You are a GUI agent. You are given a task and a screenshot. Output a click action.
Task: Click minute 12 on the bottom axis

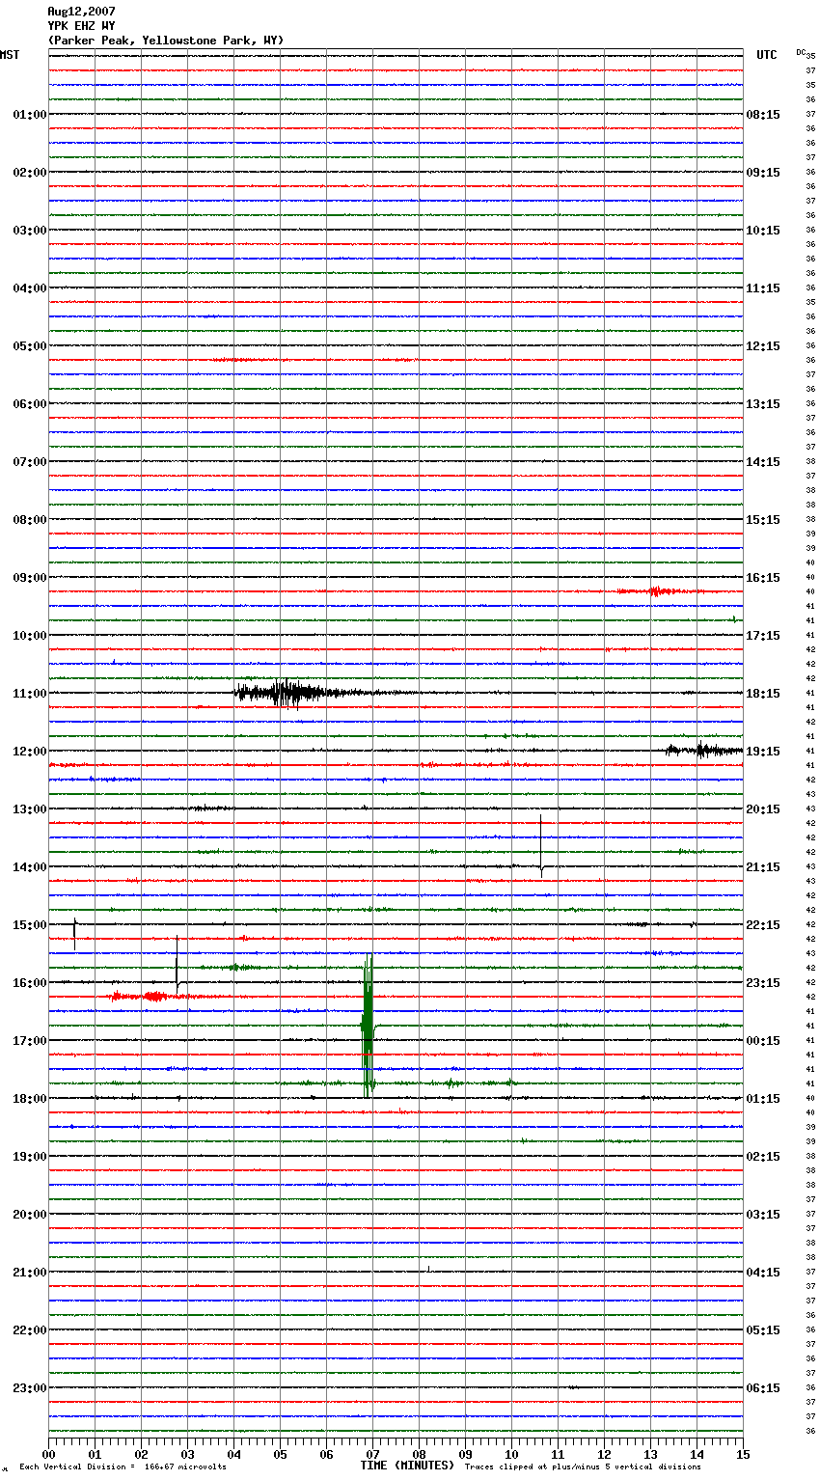pyautogui.click(x=604, y=1454)
